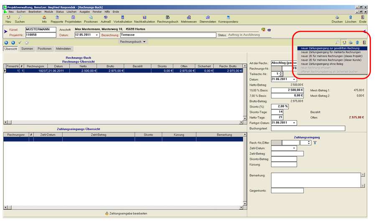
Task: Click the Drucken printer icon
Action: 337,18
